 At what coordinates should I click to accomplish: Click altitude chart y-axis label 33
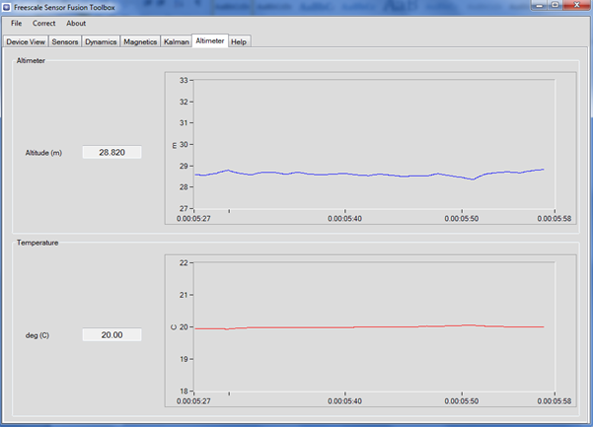coord(184,80)
